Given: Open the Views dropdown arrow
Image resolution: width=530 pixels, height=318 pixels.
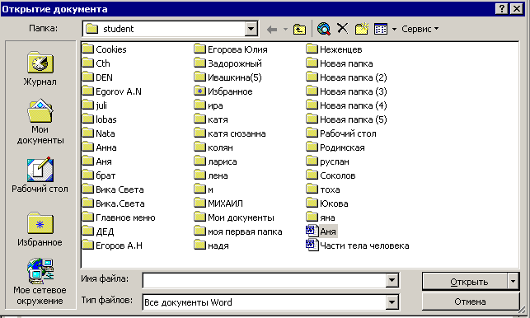Looking at the screenshot, I should (x=394, y=30).
